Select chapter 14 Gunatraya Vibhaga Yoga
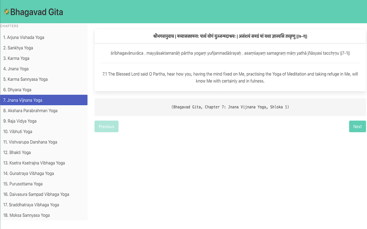This screenshot has height=229, width=367. click(44, 173)
